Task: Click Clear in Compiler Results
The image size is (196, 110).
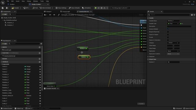Action: point(141,104)
